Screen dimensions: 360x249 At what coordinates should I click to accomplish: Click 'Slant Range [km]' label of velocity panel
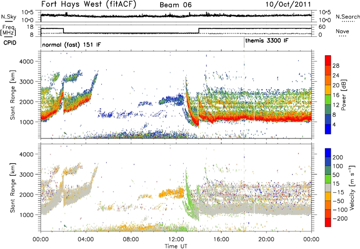[13, 187]
